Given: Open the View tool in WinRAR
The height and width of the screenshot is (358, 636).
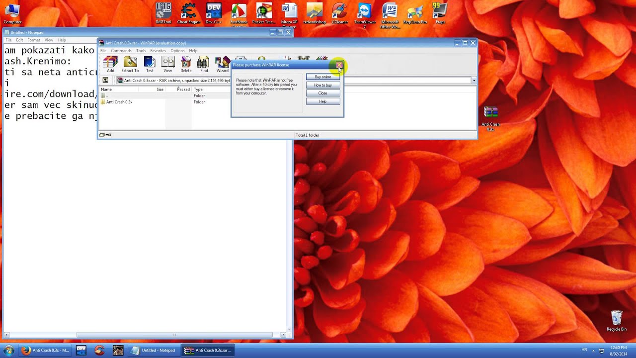Looking at the screenshot, I should click(168, 64).
